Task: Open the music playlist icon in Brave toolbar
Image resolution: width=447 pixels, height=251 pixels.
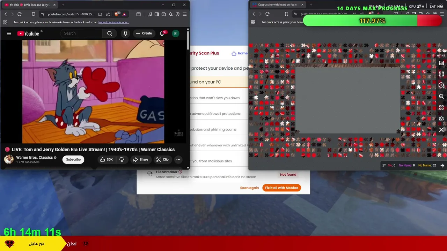Action: (x=149, y=14)
